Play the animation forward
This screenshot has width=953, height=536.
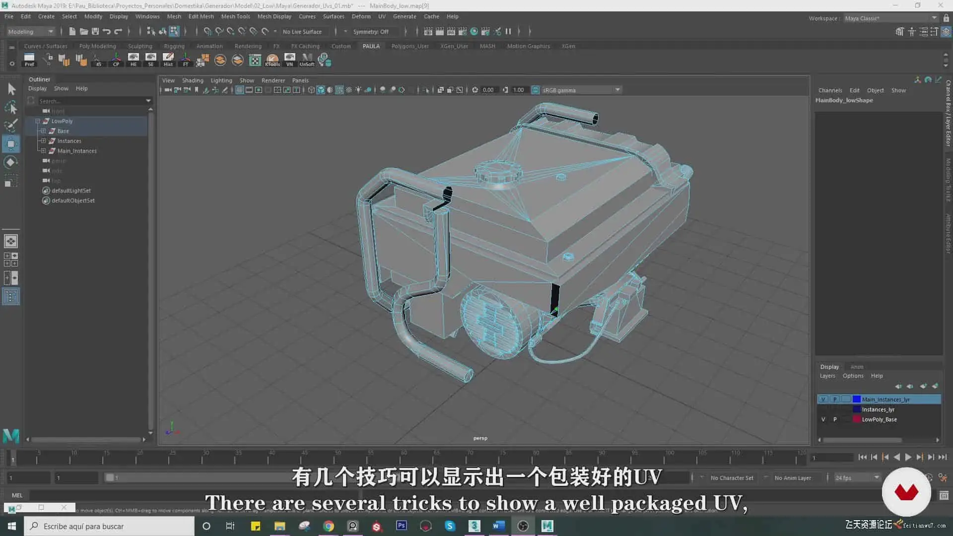[x=908, y=457]
